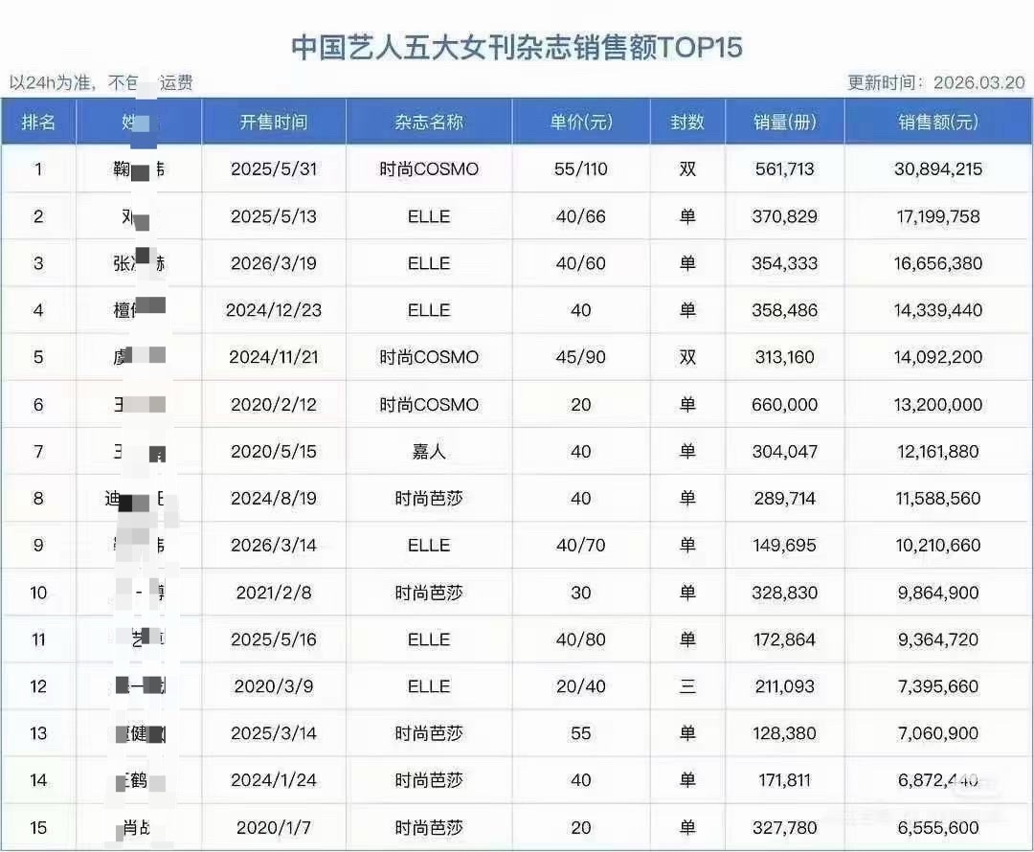
Task: Click sales volume 149,695
Action: [785, 545]
